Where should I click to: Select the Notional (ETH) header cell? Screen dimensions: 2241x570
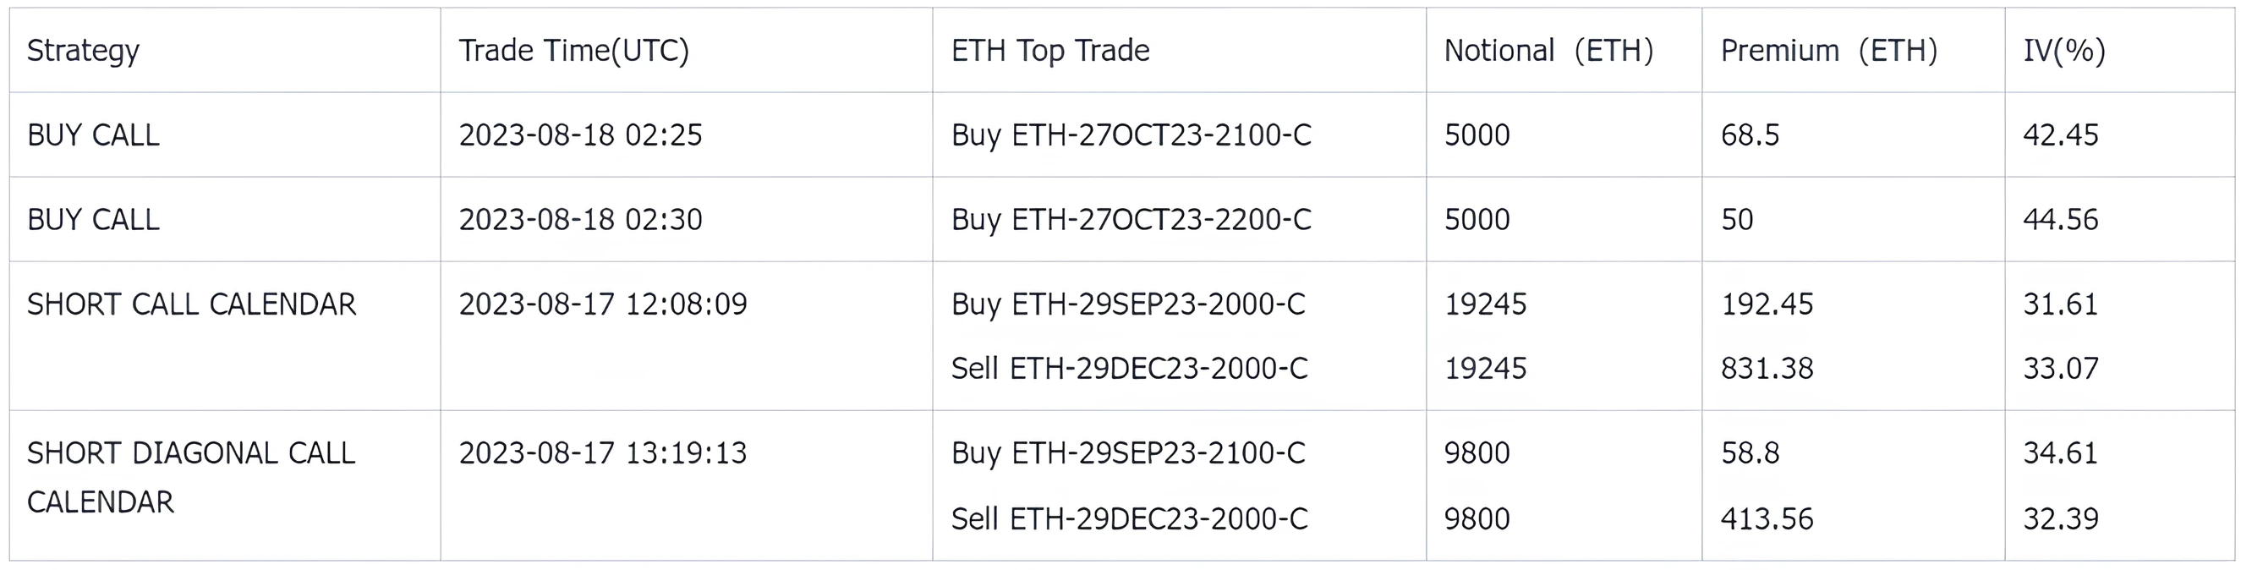(x=1548, y=51)
